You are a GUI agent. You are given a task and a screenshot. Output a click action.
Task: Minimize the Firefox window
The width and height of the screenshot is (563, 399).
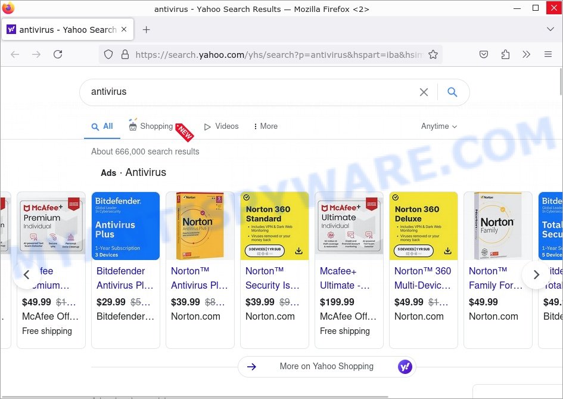click(x=517, y=8)
